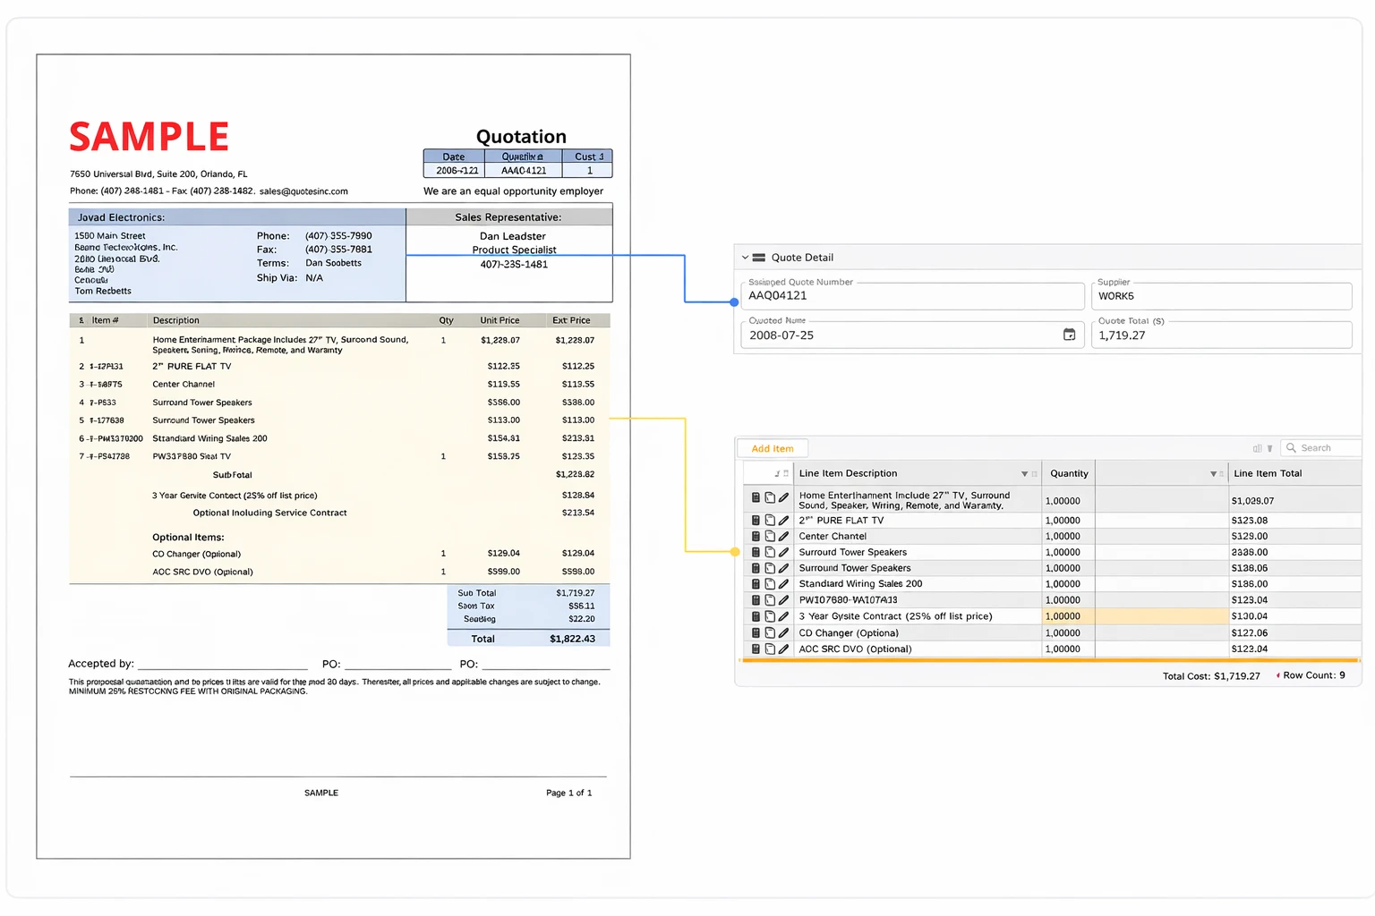Click the Sub Total $1,719.27 value in document
This screenshot has width=1375, height=916.
point(575,593)
